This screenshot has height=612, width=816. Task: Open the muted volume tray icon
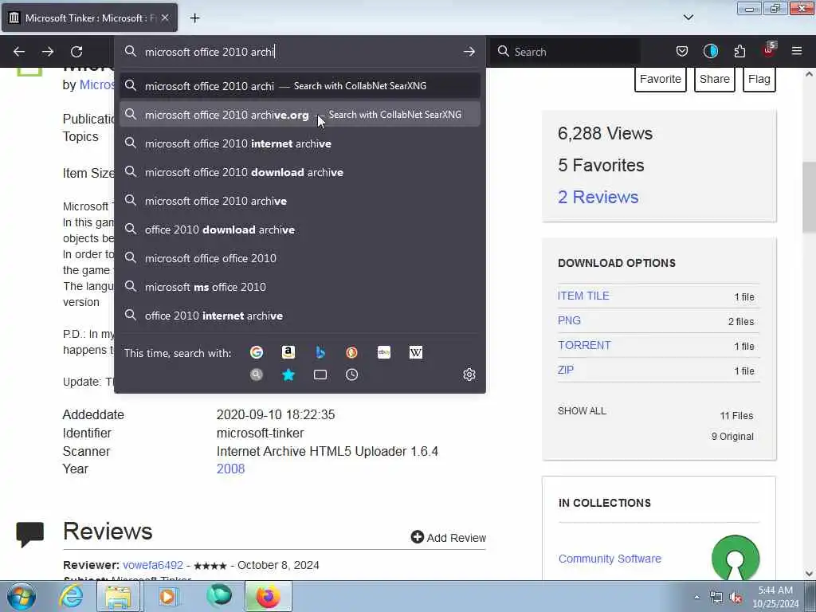pos(736,598)
